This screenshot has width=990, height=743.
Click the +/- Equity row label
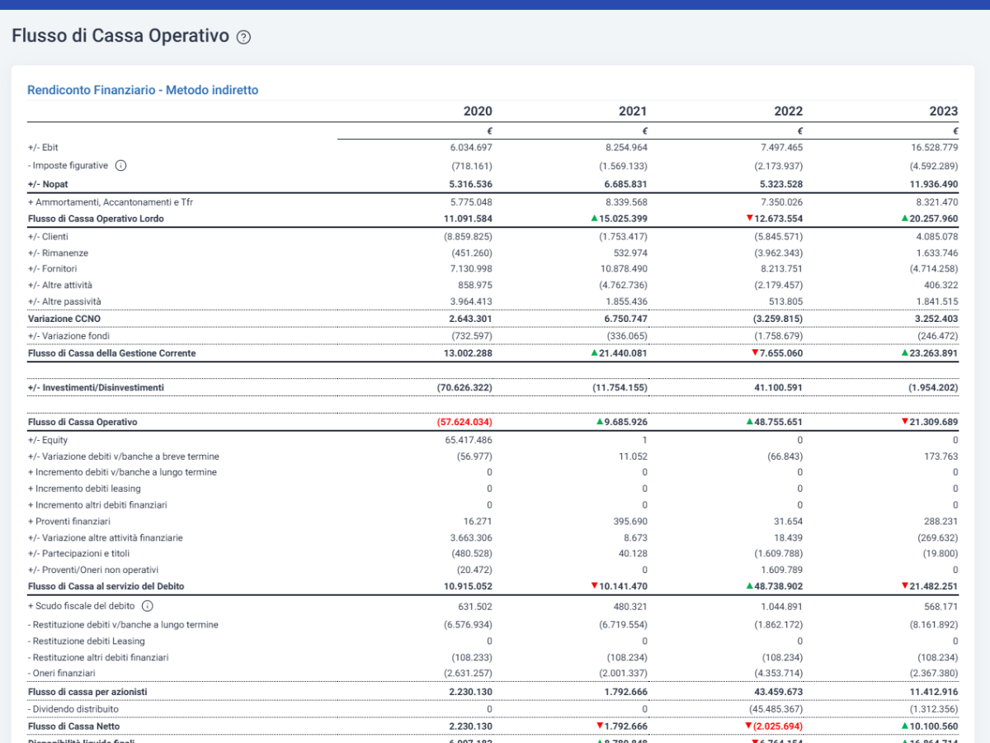[46, 440]
